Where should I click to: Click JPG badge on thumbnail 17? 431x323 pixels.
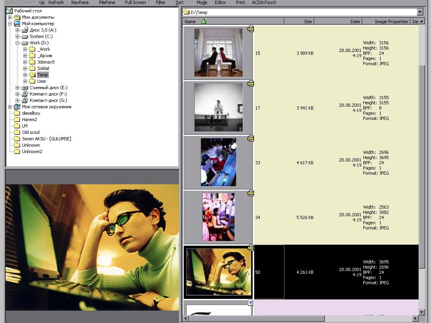click(251, 84)
